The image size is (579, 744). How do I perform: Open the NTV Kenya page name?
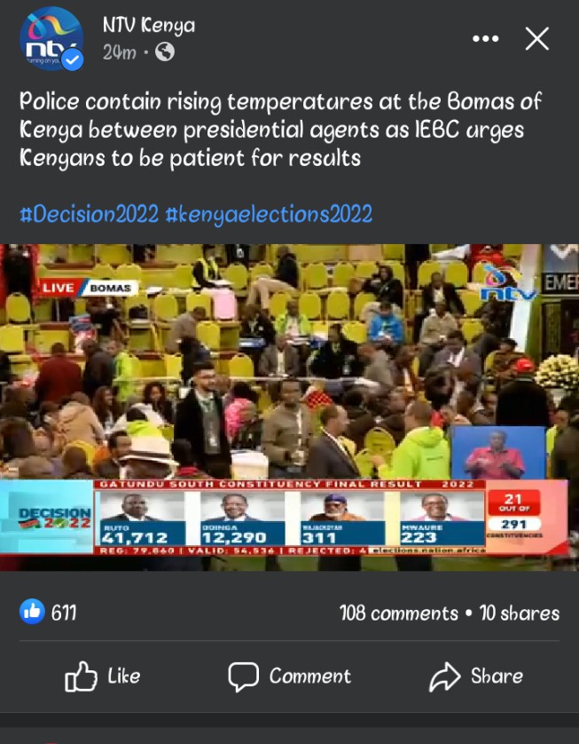point(149,25)
